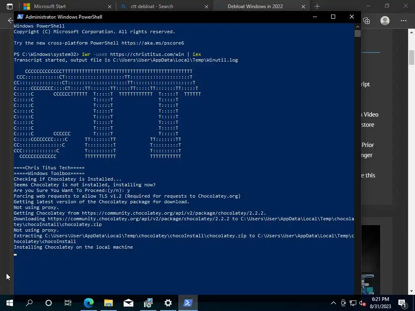This screenshot has height=311, width=415.
Task: Minimize the Edge browser window
Action: 368,6
